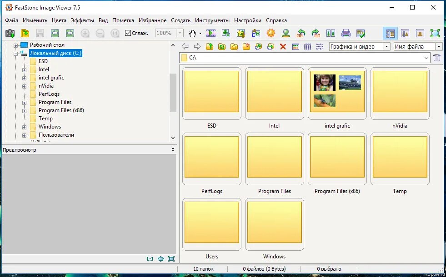Set preview to 1:1 actual size
The height and width of the screenshot is (277, 446).
[150, 259]
